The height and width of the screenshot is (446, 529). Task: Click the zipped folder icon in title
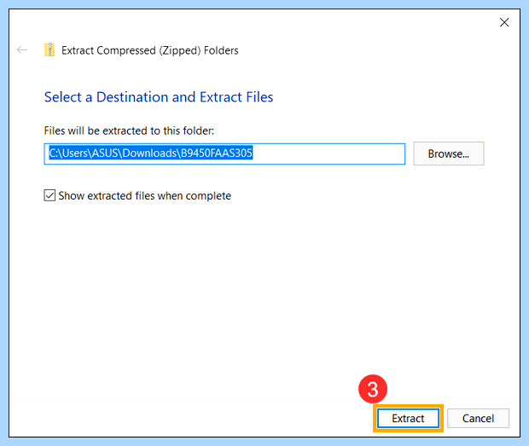pyautogui.click(x=49, y=50)
